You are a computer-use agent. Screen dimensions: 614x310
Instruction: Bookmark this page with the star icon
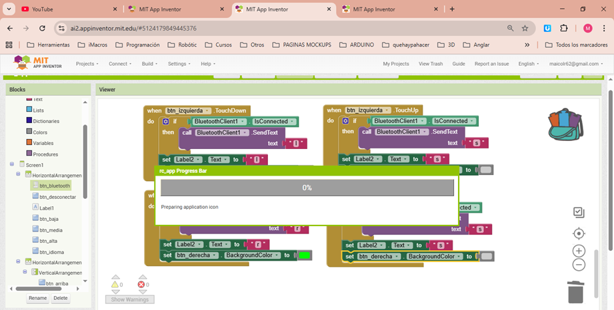[525, 29]
